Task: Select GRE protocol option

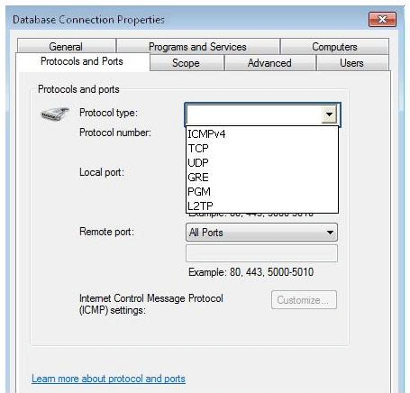Action: (x=262, y=177)
